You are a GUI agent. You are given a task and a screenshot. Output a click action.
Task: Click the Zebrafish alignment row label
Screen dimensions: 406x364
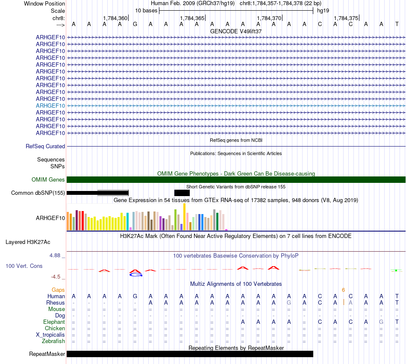pos(53,341)
